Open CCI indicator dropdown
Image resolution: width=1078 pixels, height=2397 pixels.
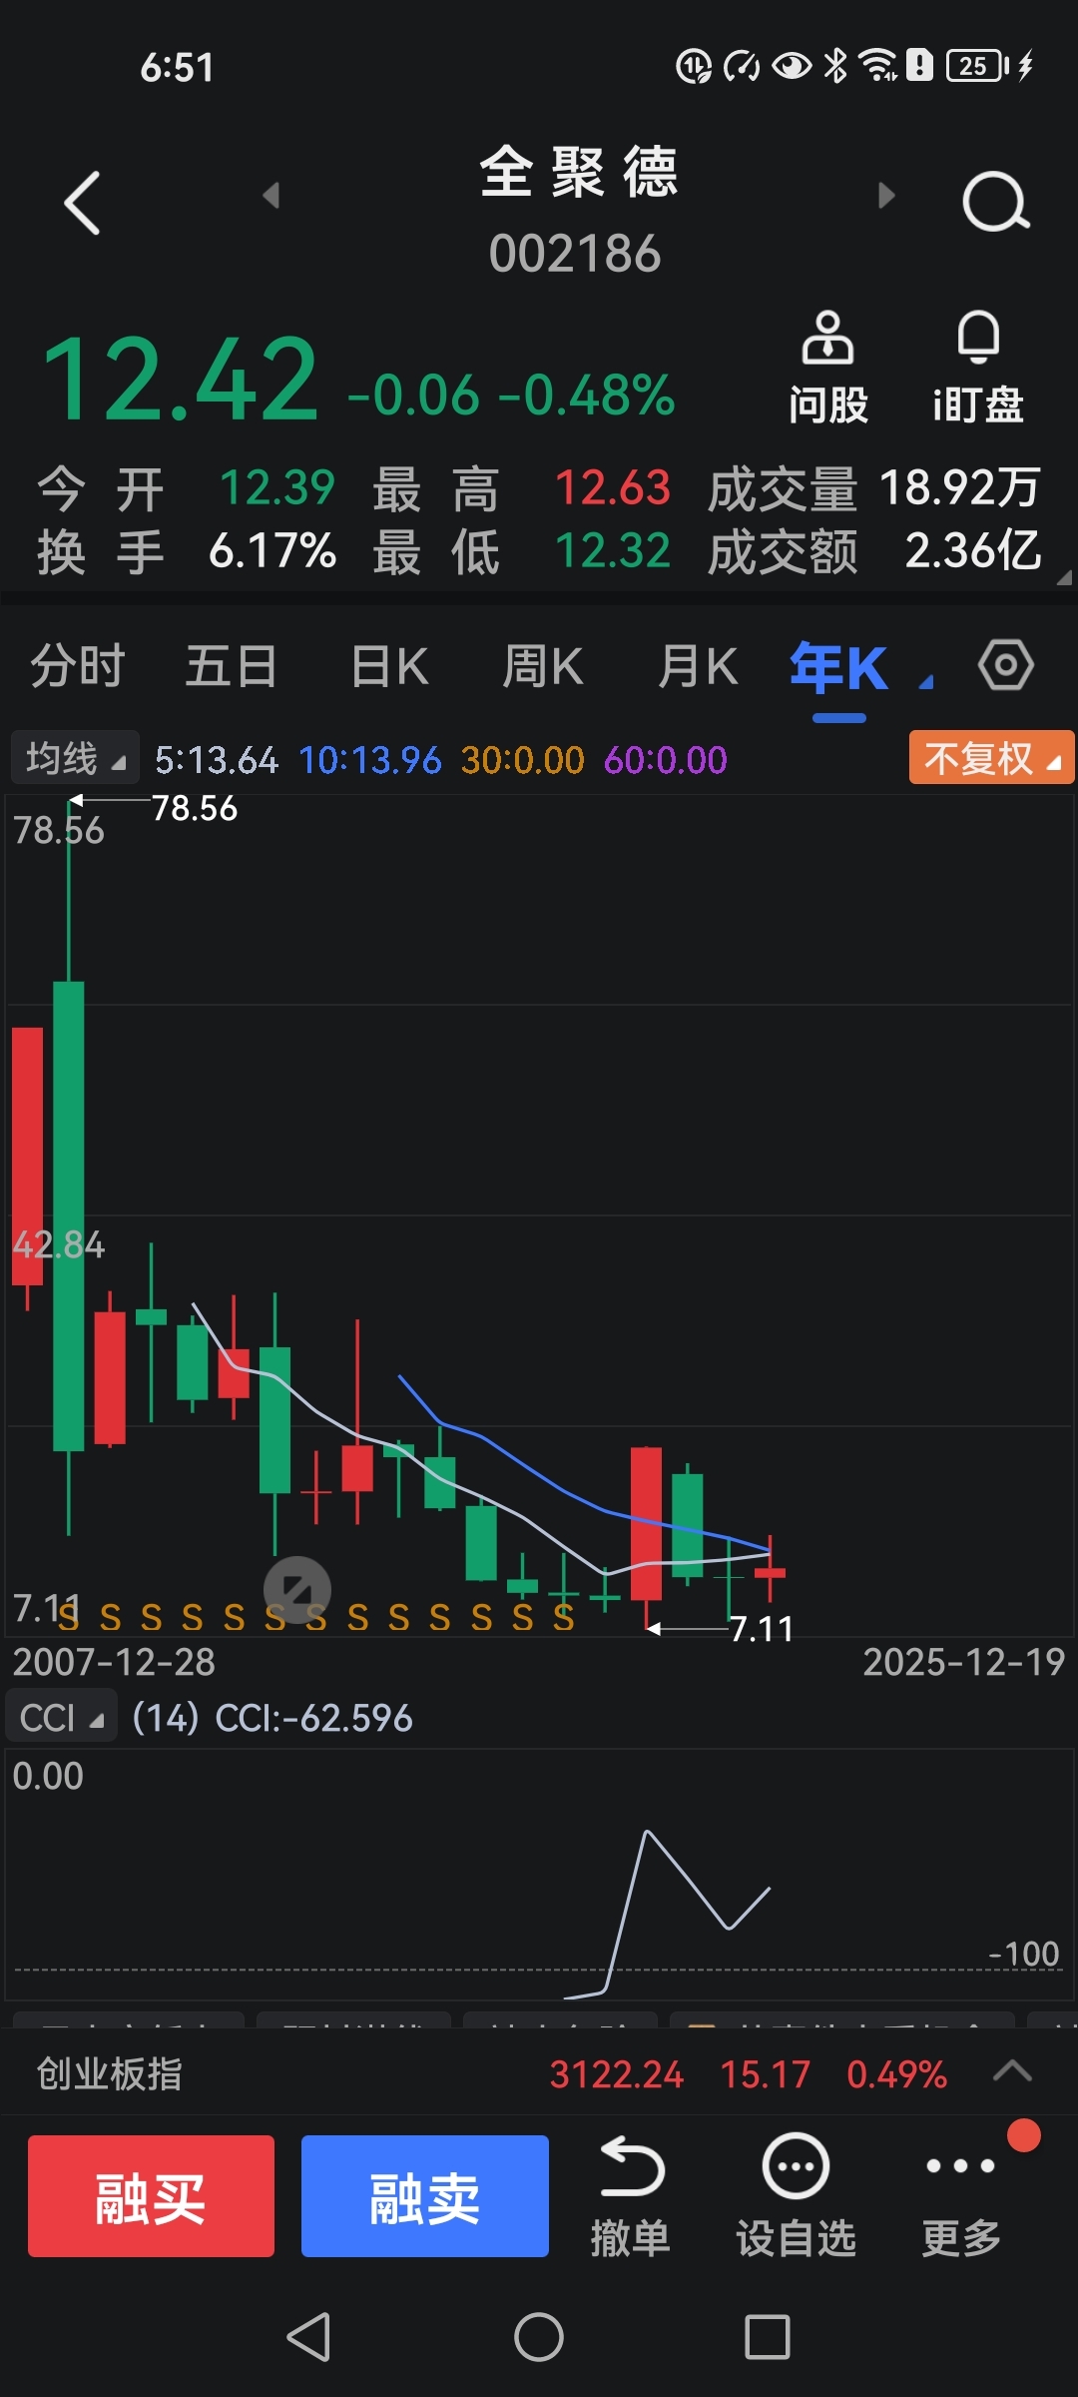(61, 1718)
